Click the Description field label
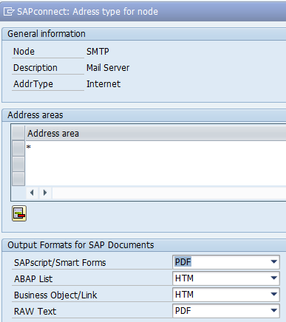 [35, 68]
